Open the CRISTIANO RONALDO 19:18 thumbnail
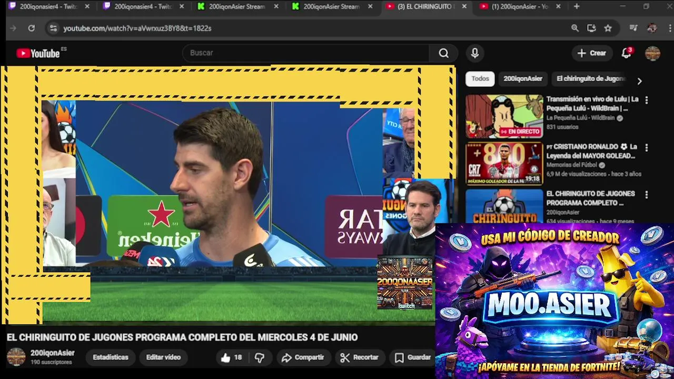Viewport: 674px width, 379px height. [x=504, y=164]
